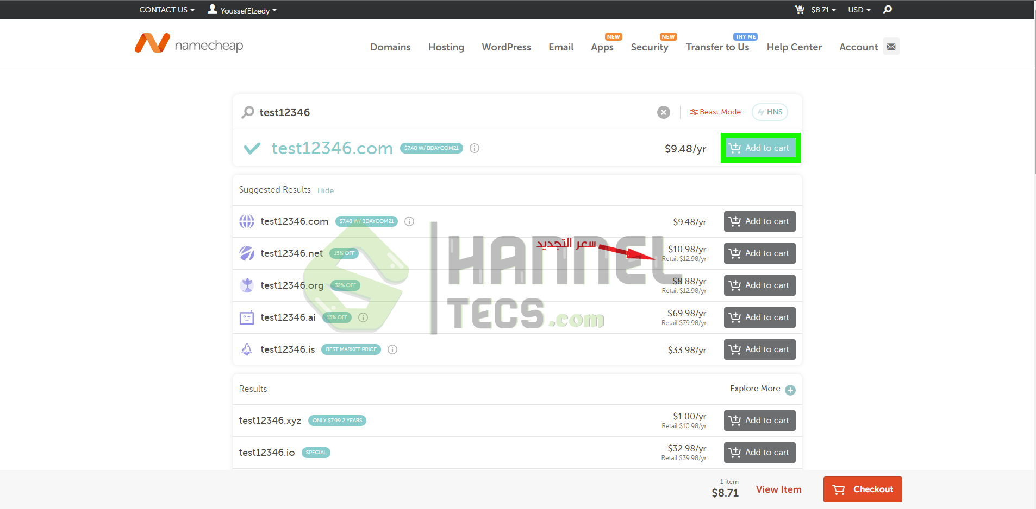This screenshot has height=509, width=1036.
Task: Open the Help Center menu
Action: (794, 47)
